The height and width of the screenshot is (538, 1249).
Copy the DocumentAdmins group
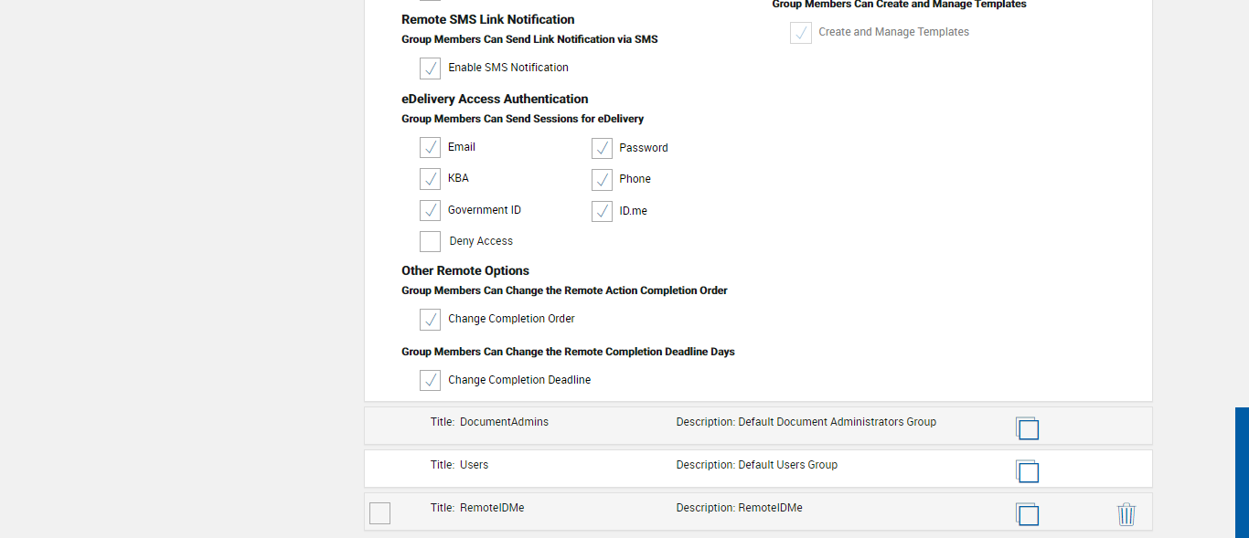coord(1027,428)
